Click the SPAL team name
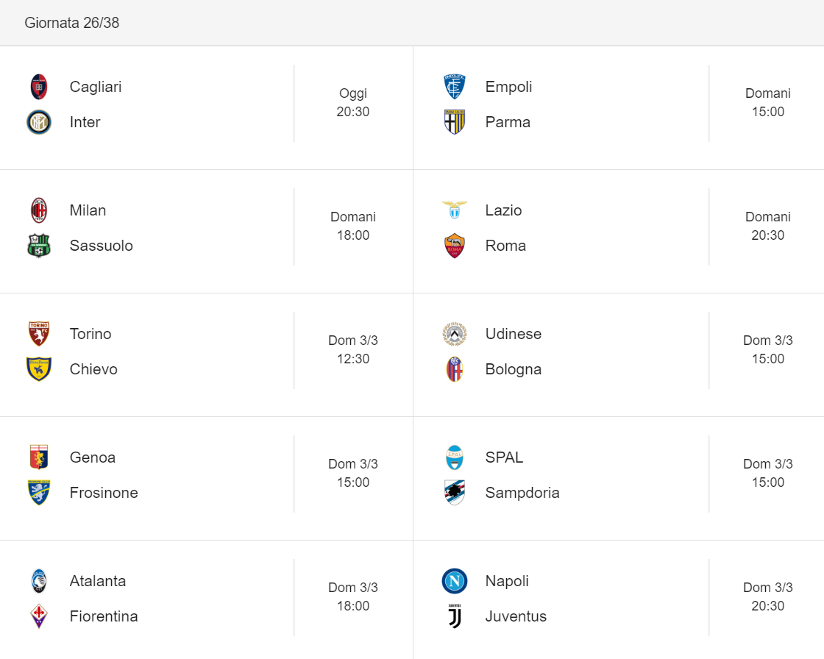Viewport: 824px width, 659px height. (504, 457)
